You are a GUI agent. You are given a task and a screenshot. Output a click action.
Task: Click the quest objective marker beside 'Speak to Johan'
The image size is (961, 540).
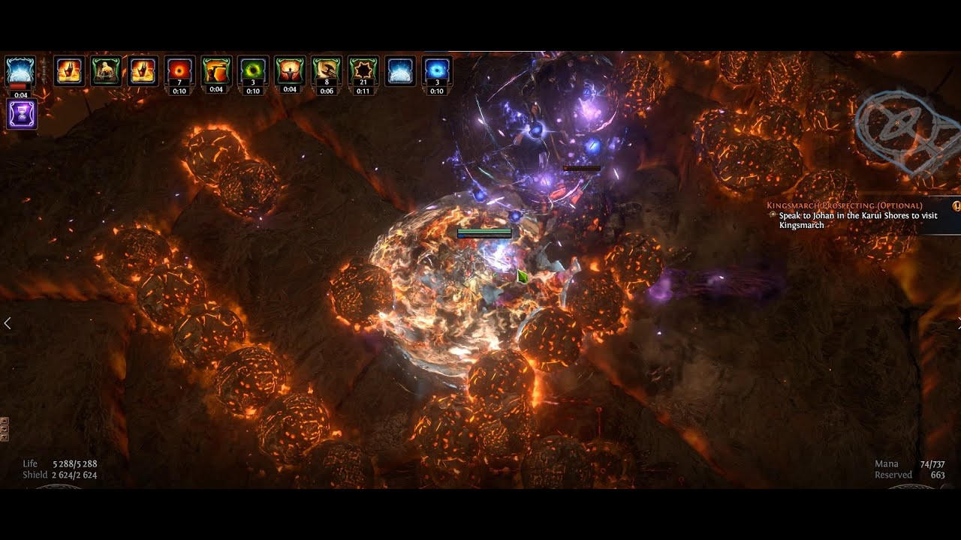(773, 214)
